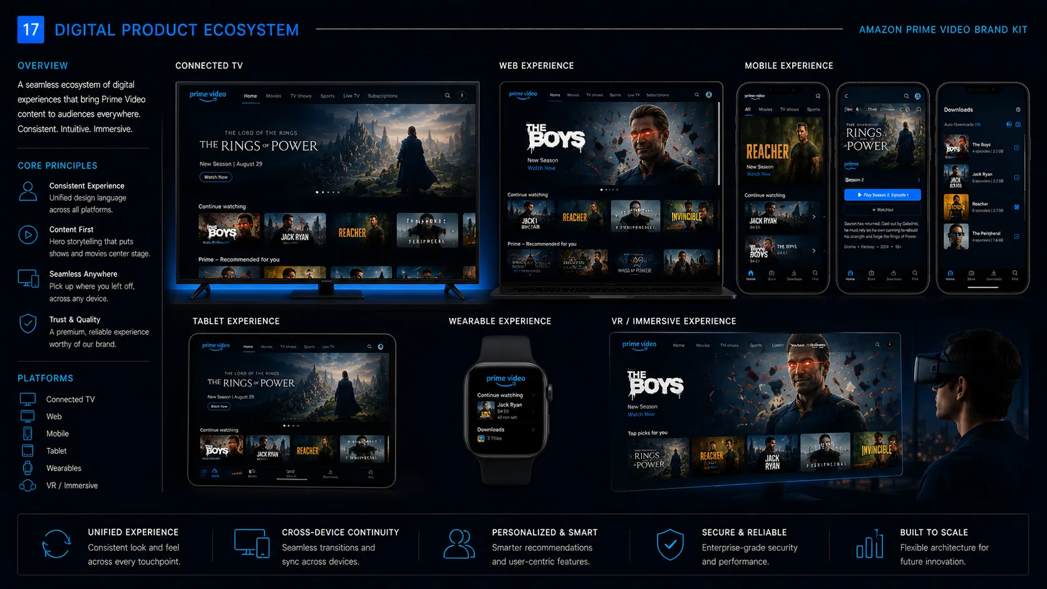Viewport: 1047px width, 589px height.
Task: Select the Movies tab on the Connected TV
Action: 274,96
